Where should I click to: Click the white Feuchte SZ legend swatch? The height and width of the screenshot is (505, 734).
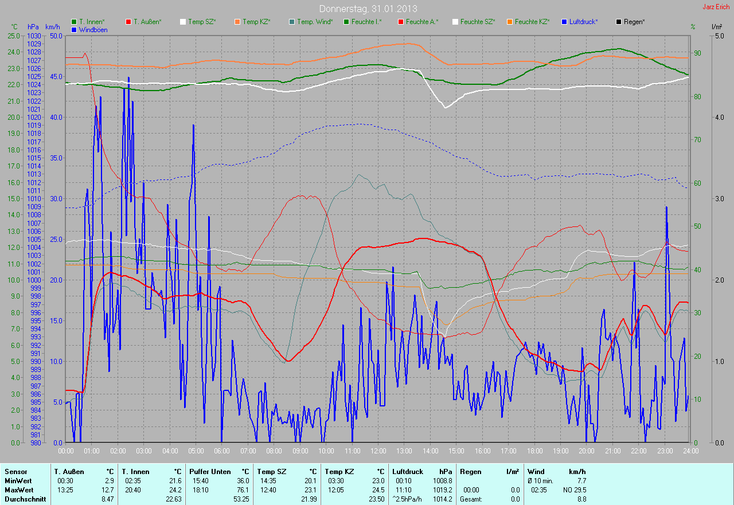pos(455,22)
